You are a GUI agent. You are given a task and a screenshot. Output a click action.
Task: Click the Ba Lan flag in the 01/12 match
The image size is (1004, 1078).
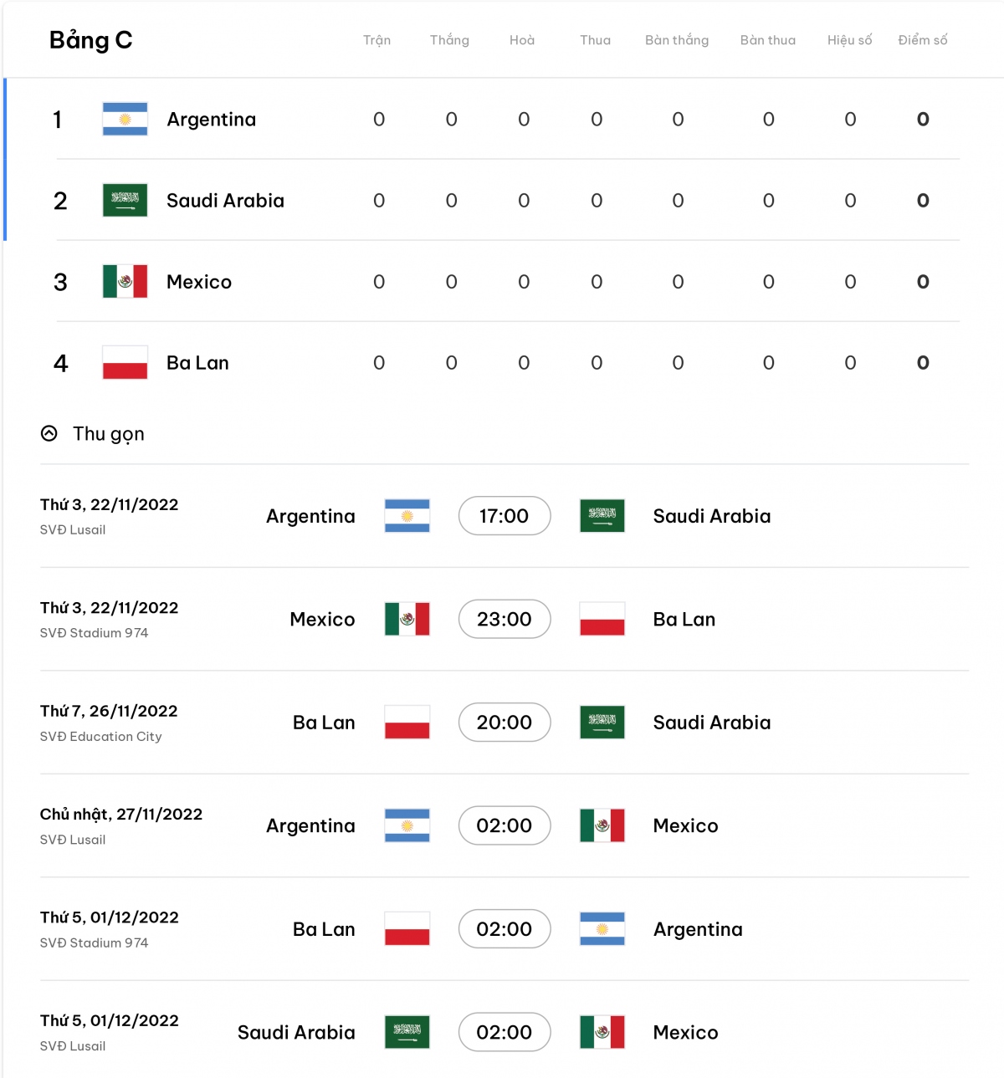click(407, 928)
